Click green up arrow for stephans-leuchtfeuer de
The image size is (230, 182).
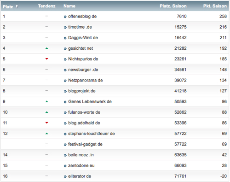pos(47,134)
